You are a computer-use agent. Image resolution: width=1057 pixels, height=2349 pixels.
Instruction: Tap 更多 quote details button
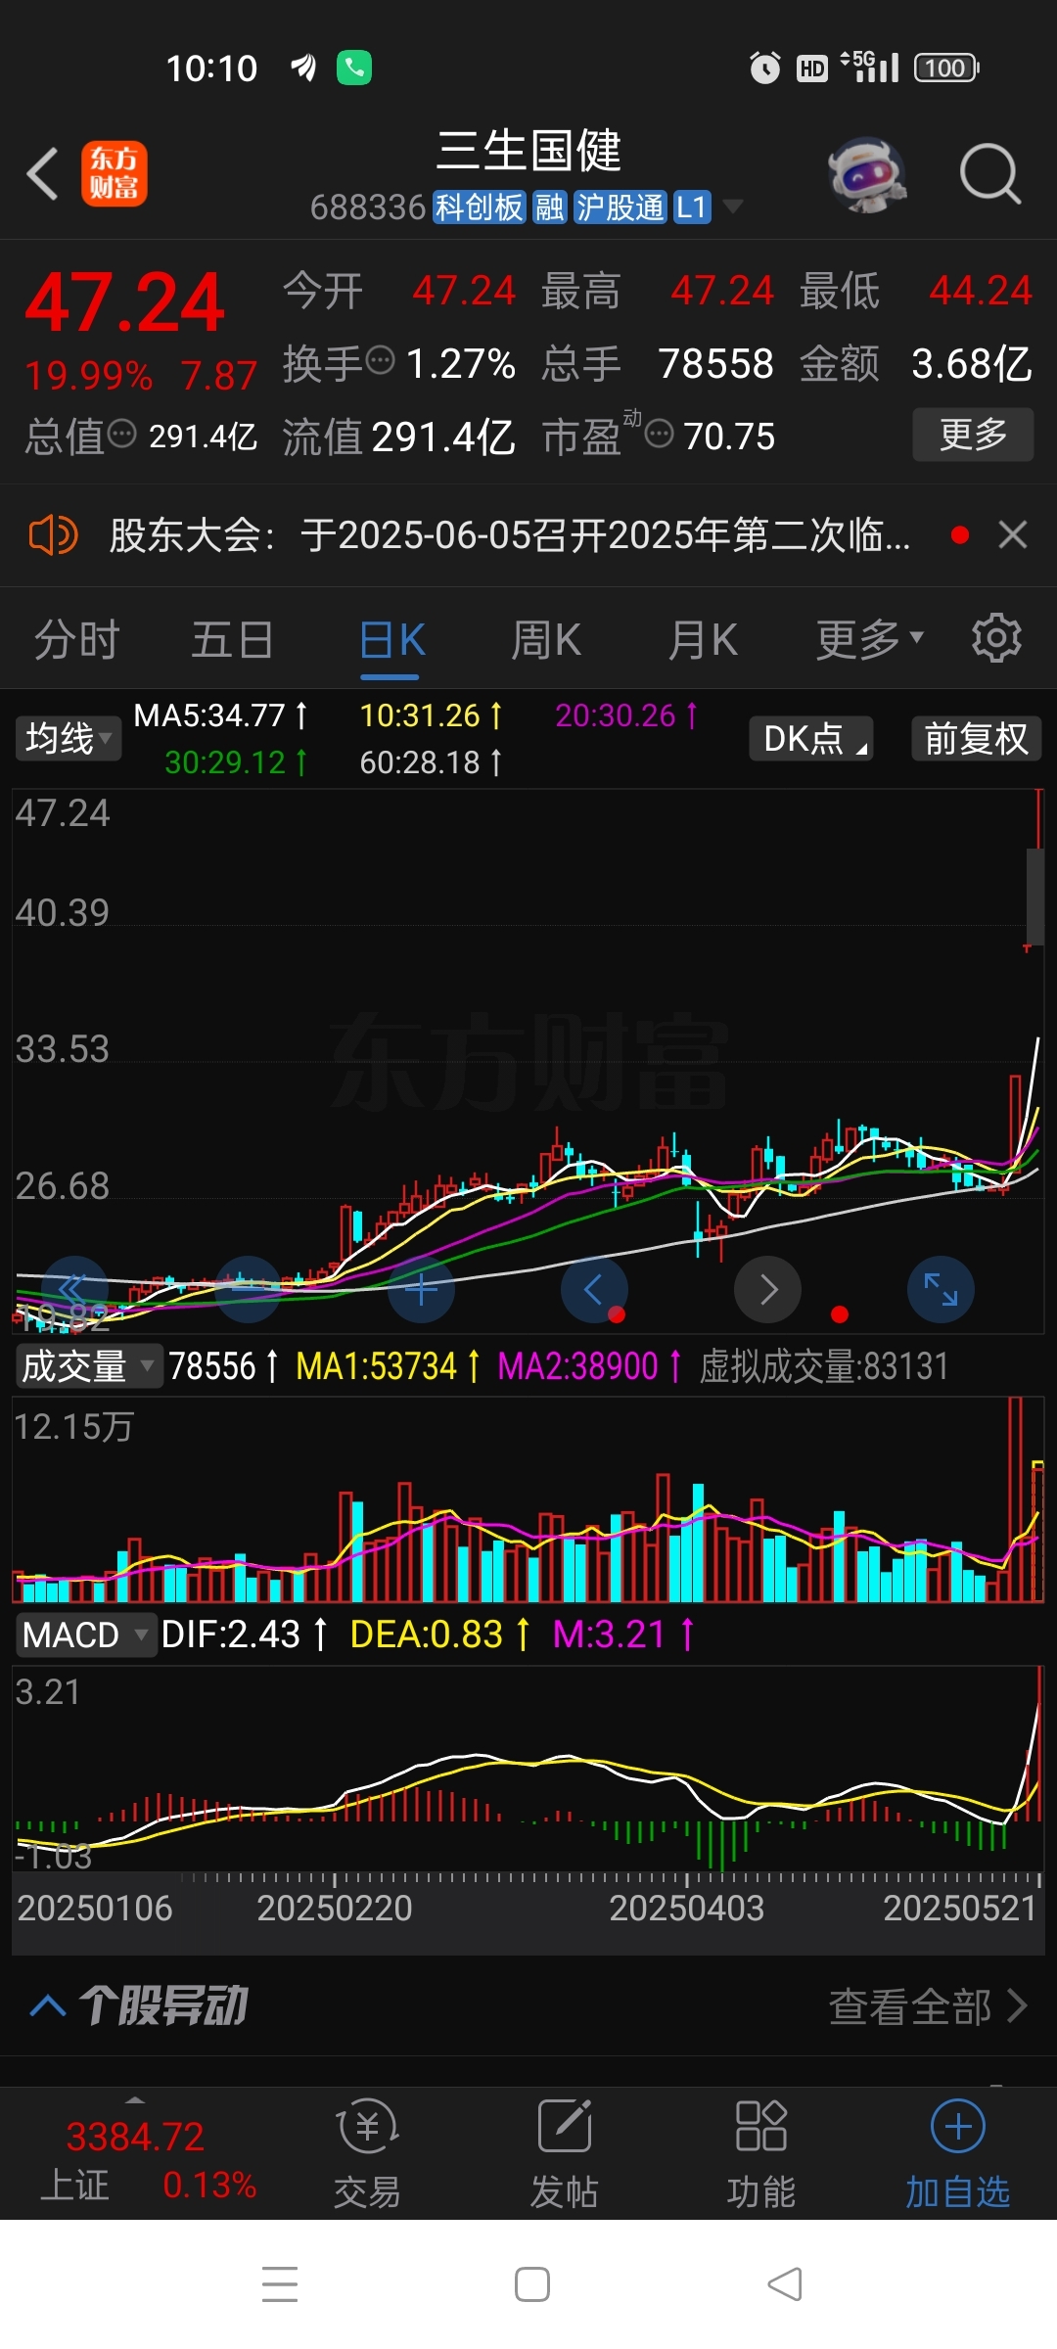973,434
